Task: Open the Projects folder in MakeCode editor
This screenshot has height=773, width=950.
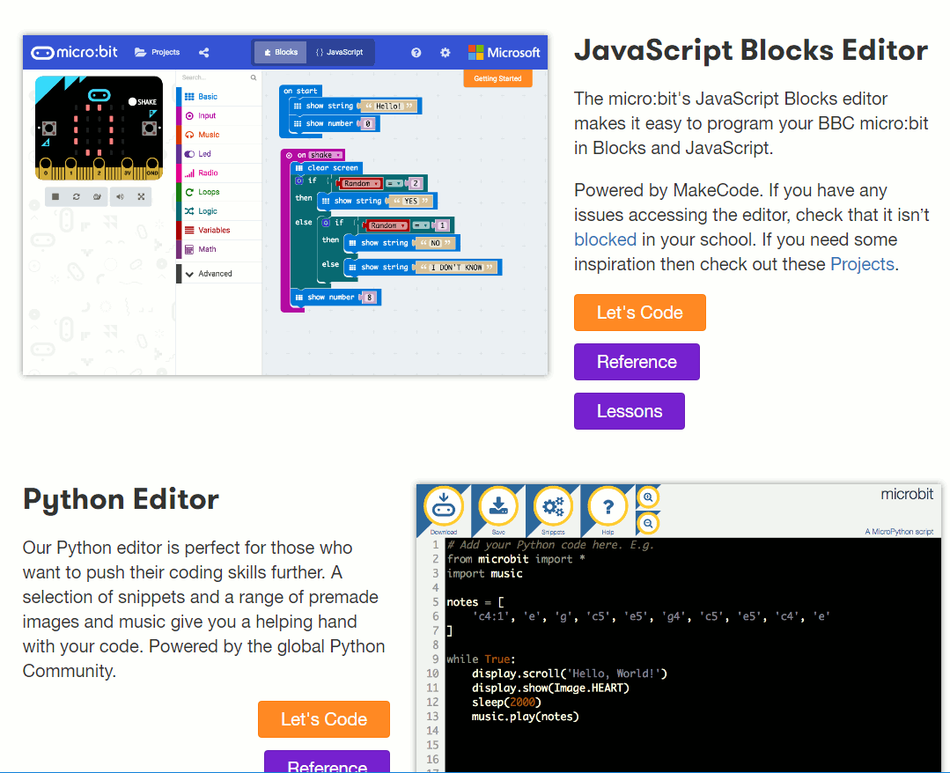Action: click(157, 52)
